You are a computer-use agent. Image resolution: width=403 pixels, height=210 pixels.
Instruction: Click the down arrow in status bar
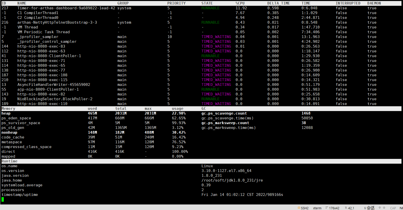coord(384,208)
